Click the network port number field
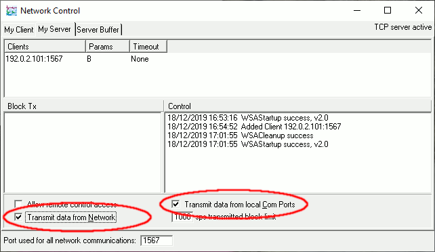The image size is (435, 252). 157,240
